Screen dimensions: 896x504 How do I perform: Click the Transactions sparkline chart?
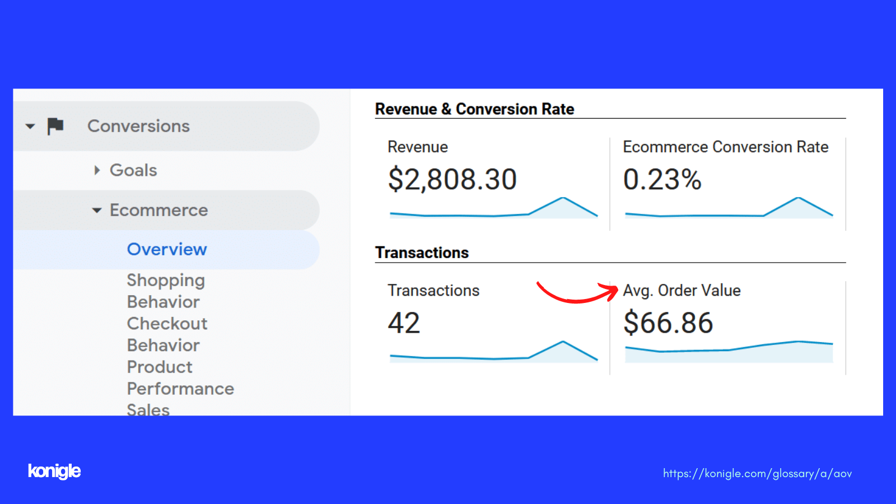tap(493, 352)
